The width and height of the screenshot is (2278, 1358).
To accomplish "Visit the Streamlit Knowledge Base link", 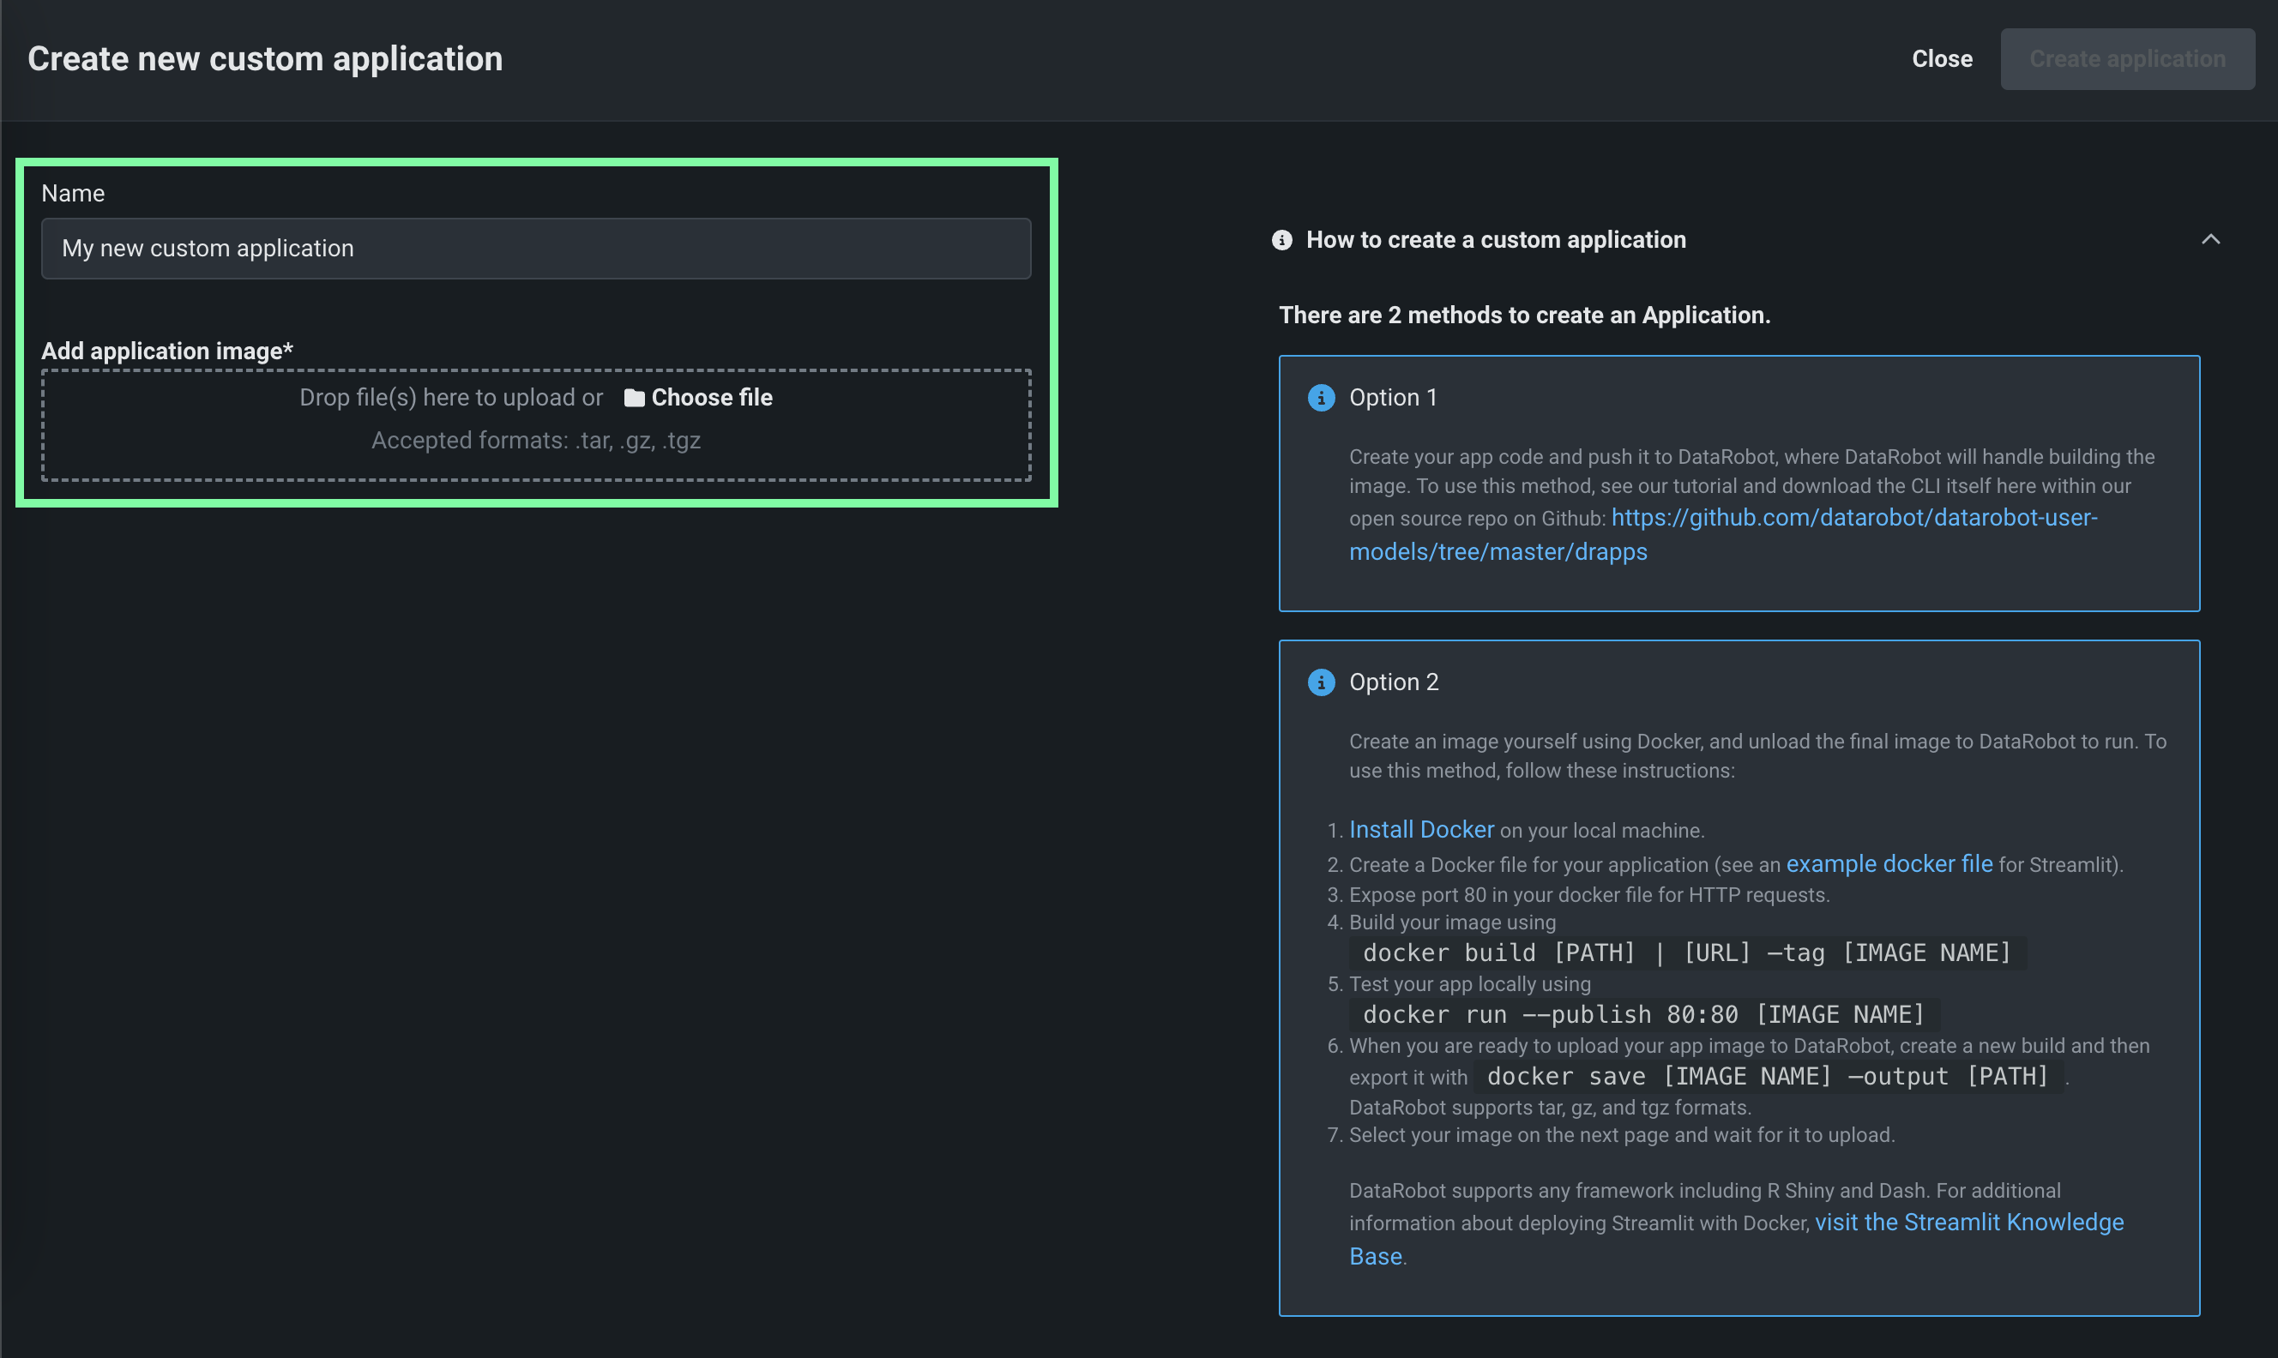I will click(1968, 1222).
